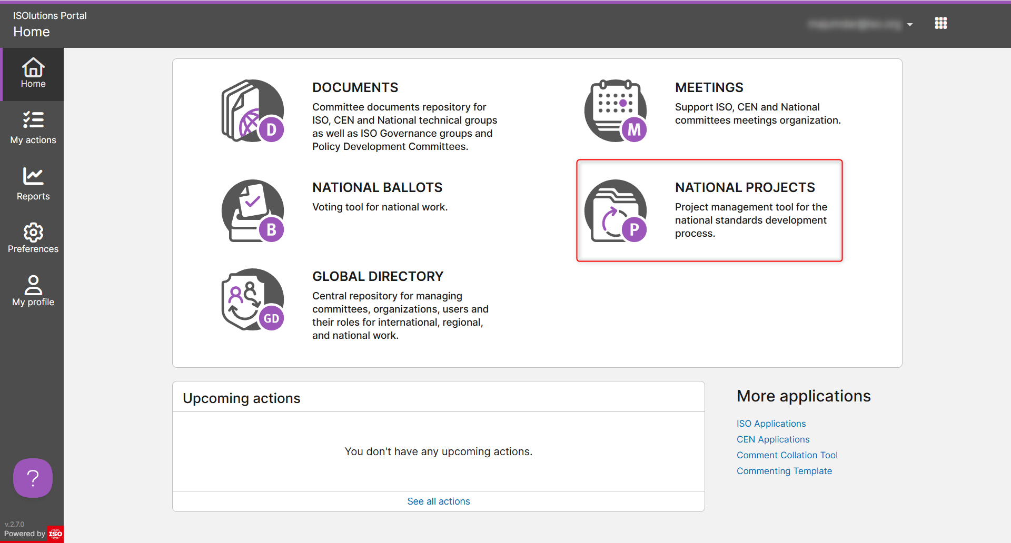Click the 'More applications' heading
Viewport: 1011px width, 543px height.
(x=804, y=396)
